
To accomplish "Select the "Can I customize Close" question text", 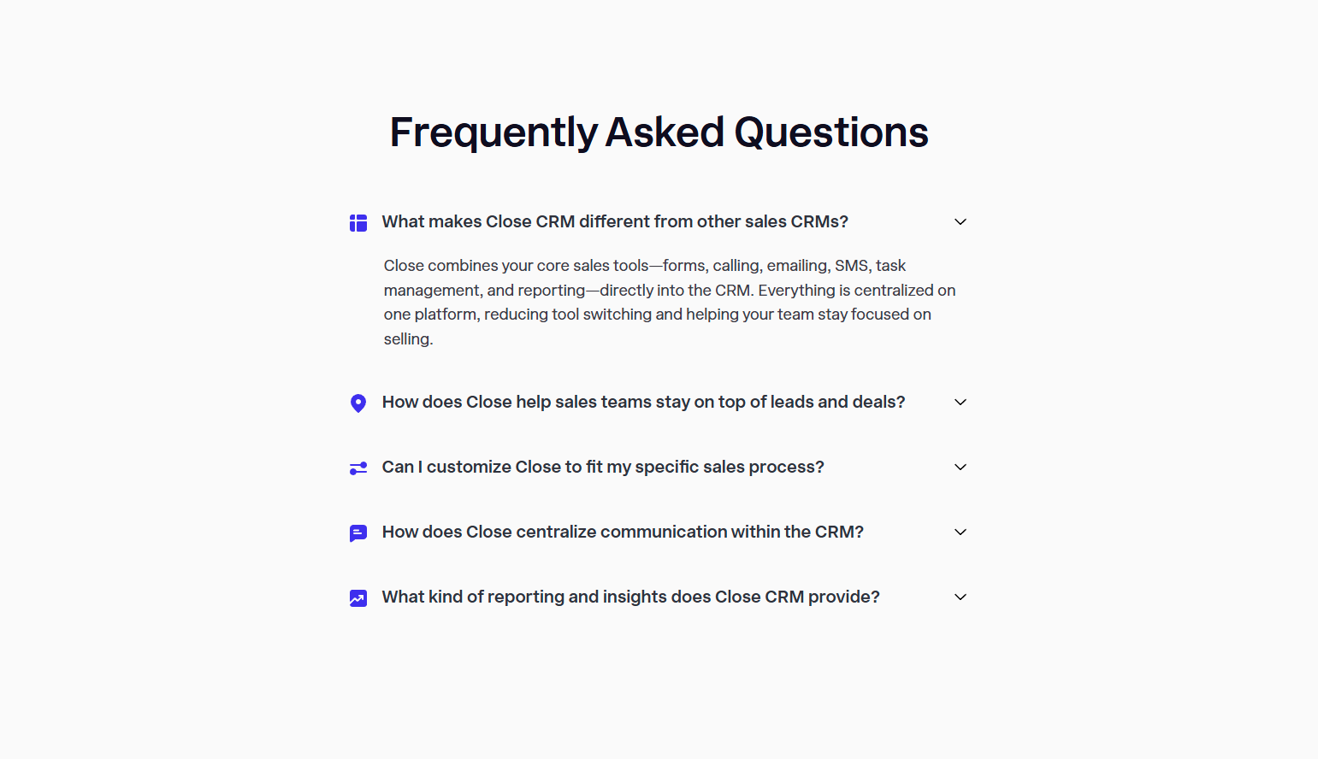I will [602, 468].
